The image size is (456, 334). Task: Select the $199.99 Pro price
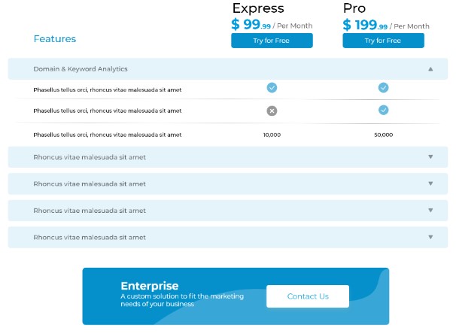point(365,25)
